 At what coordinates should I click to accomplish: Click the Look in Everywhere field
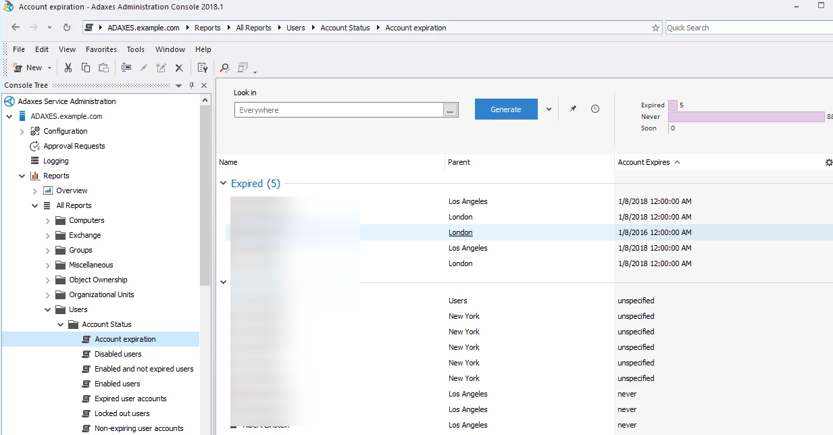(x=338, y=110)
